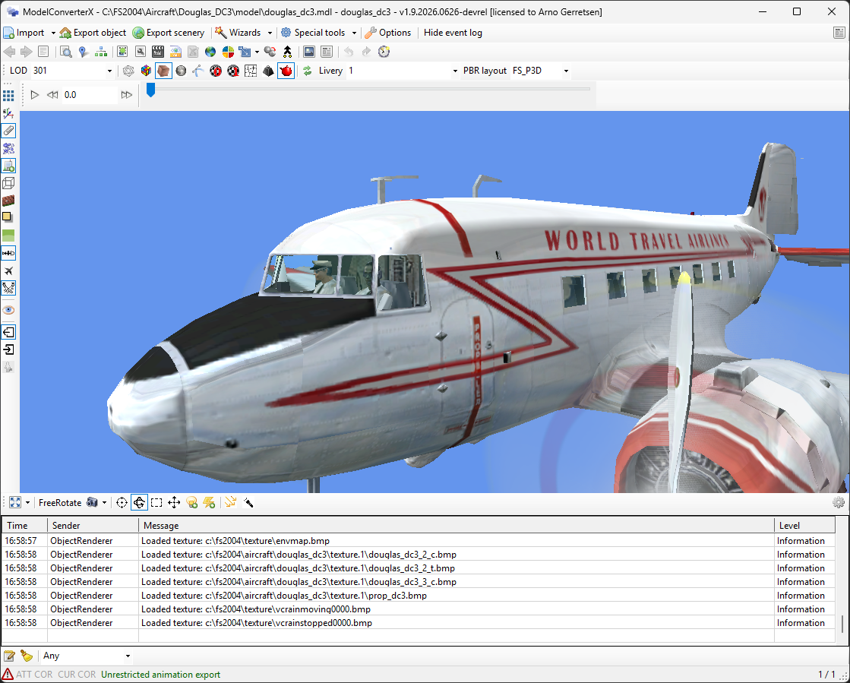The image size is (850, 683).
Task: Click the brick wall icon in left sidebar
Action: coord(8,201)
